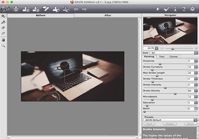This screenshot has height=139, width=199.
Task: Click the Undo left arrow
Action: [x=76, y=9]
